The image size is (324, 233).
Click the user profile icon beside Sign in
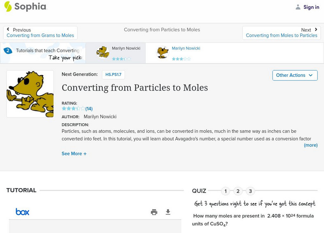point(298,7)
